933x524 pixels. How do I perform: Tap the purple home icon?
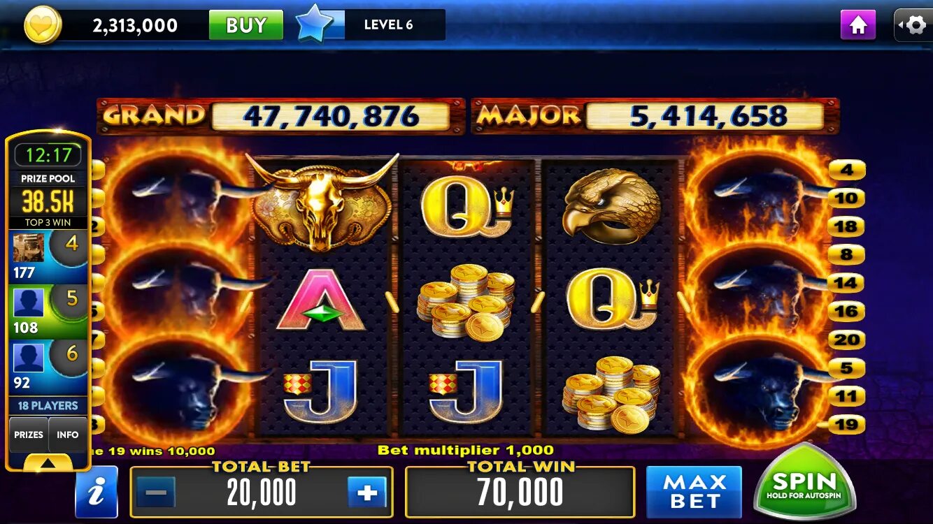click(x=858, y=25)
